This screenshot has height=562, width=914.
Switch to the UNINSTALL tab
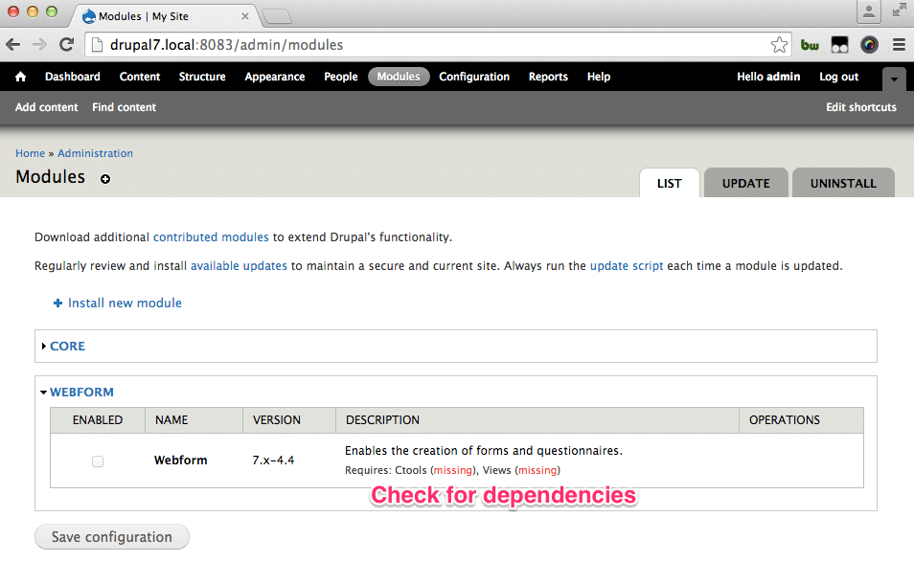pos(843,183)
